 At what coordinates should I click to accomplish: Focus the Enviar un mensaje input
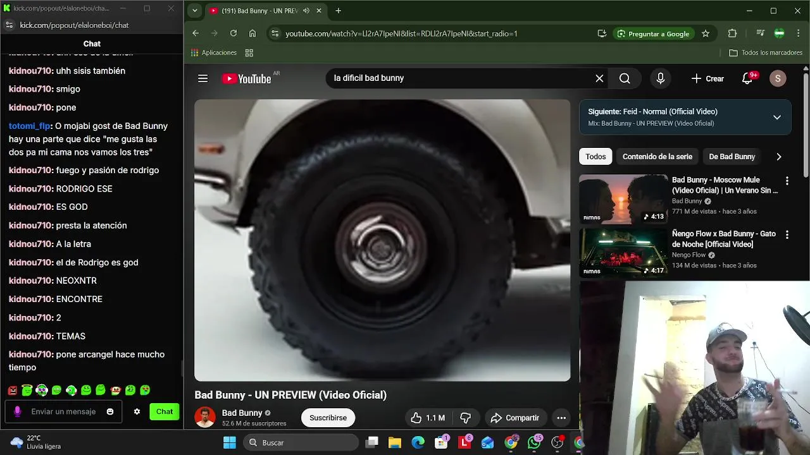[x=64, y=411]
